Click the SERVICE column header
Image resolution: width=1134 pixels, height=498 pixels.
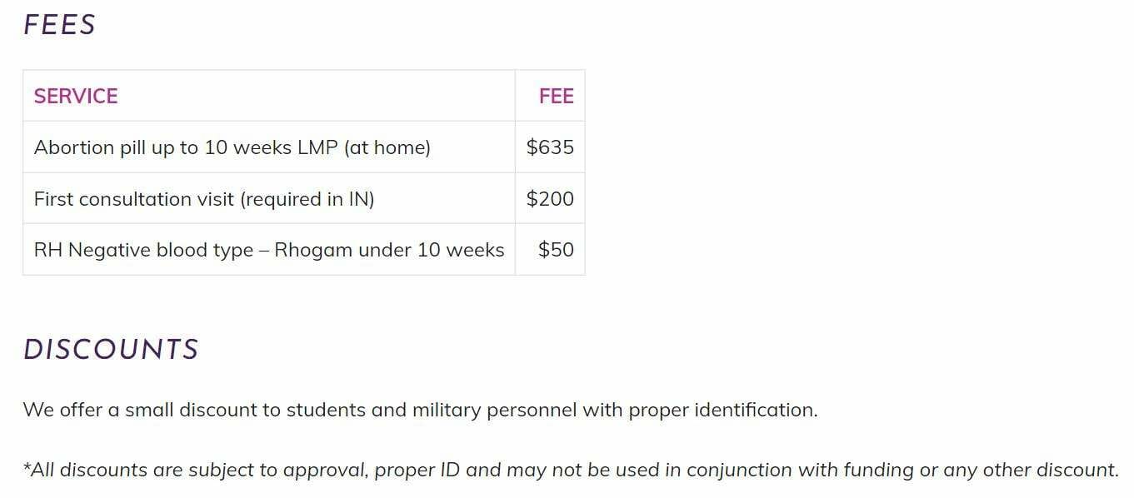point(76,97)
